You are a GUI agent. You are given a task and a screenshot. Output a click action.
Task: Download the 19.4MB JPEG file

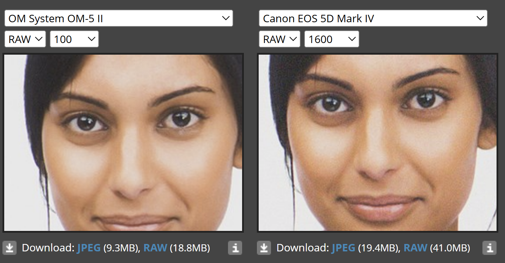(343, 248)
